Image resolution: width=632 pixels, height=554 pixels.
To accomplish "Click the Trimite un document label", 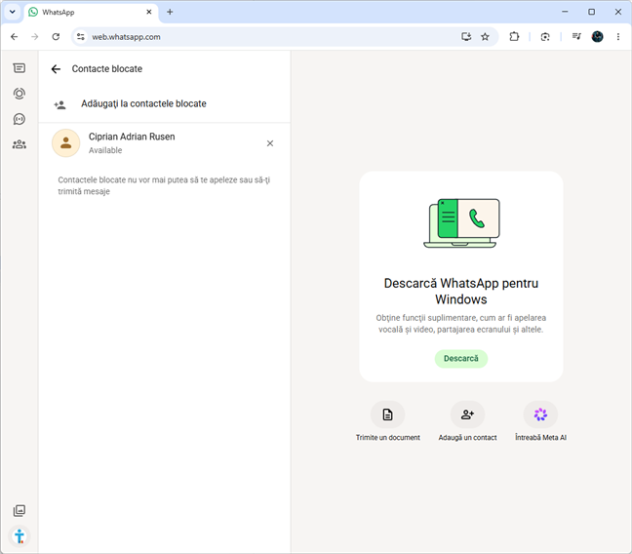I will (x=388, y=438).
